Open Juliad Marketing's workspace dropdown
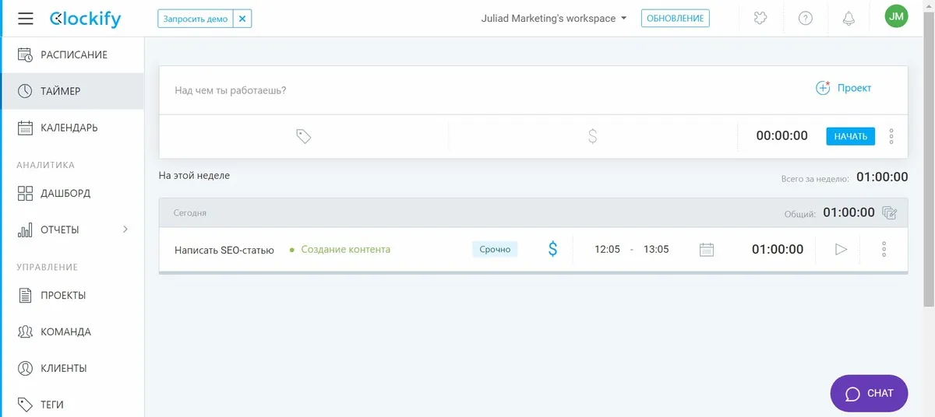Viewport: 935px width, 417px height. [x=553, y=19]
